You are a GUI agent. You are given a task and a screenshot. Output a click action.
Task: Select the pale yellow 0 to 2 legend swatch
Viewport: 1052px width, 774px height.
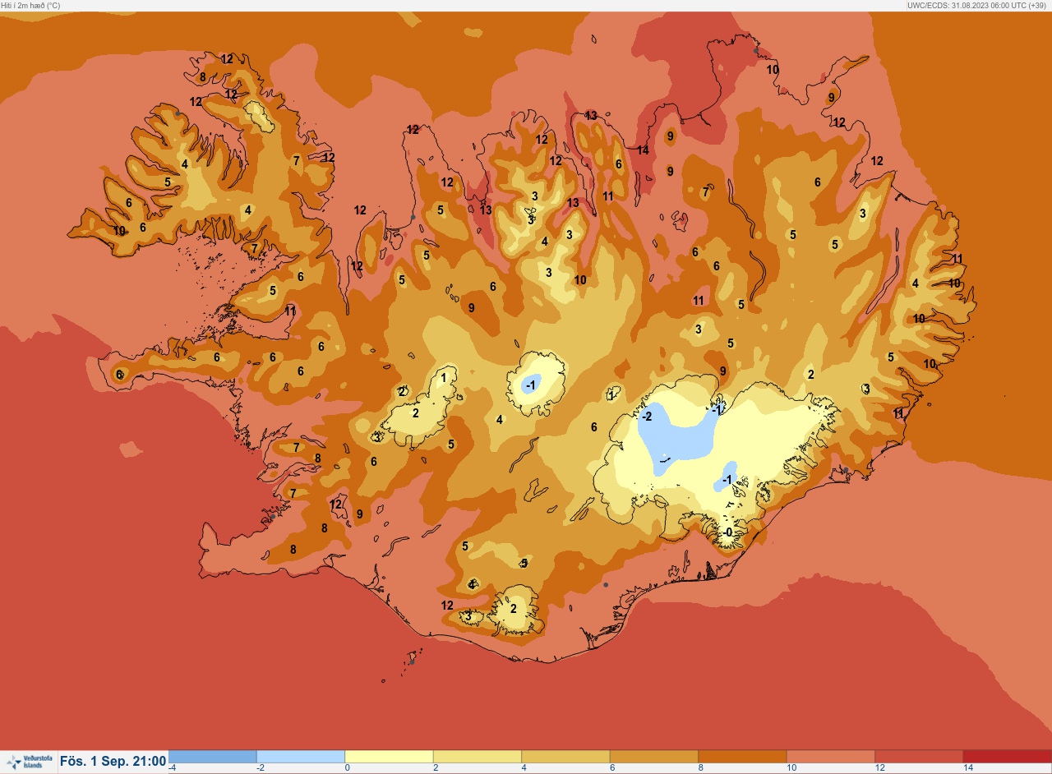389,757
